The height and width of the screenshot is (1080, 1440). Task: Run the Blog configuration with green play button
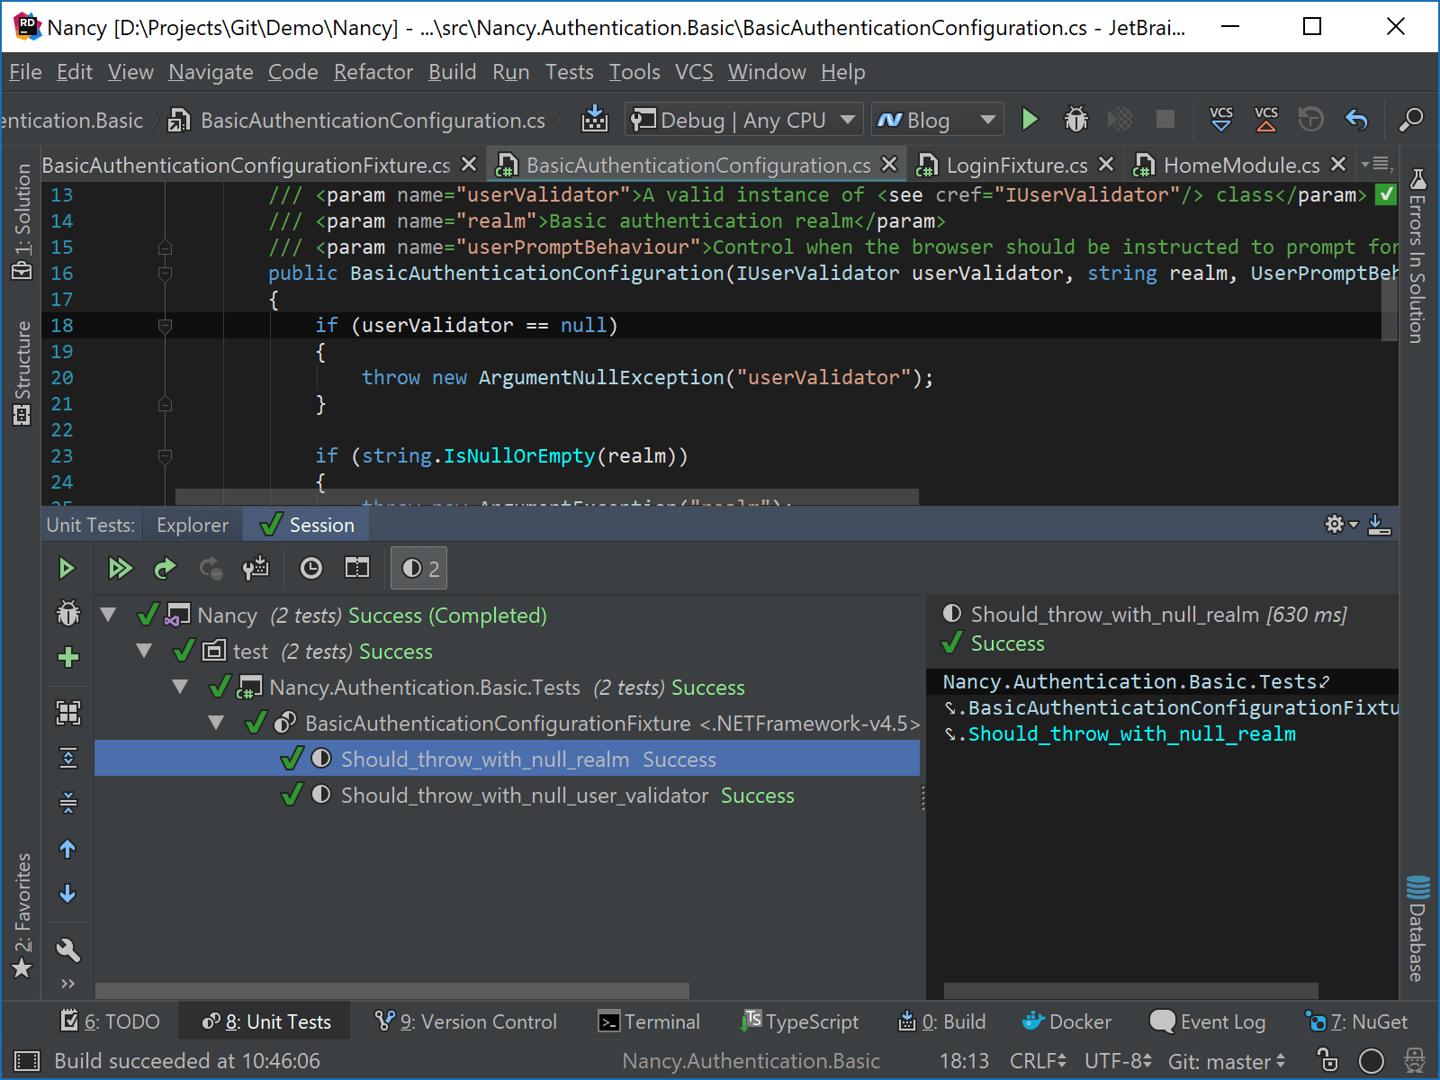1030,120
